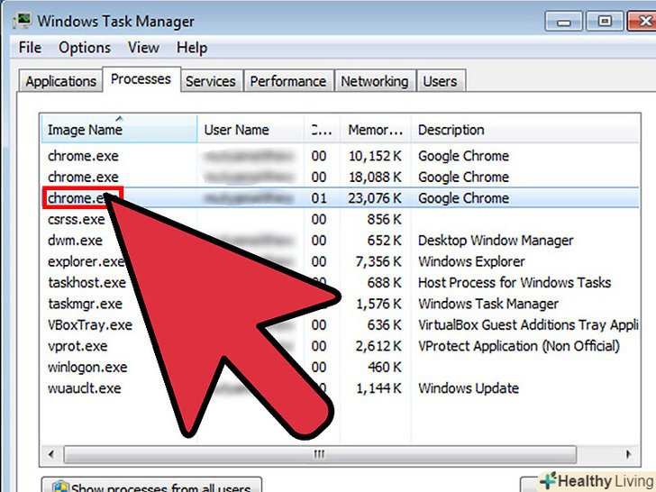Sort by Memory column header

click(x=375, y=129)
